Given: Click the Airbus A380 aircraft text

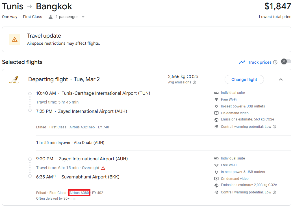Looking at the screenshot, I should 79,193.
